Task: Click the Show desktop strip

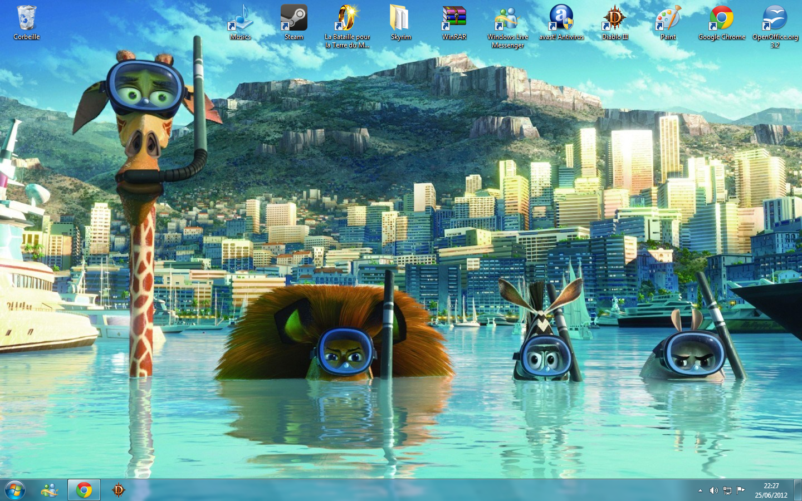Action: tap(798, 490)
